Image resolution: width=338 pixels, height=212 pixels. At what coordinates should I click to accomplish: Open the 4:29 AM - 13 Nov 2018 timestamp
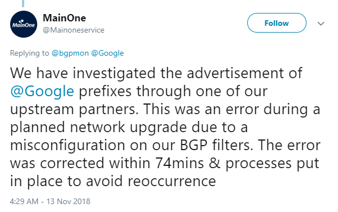(50, 201)
